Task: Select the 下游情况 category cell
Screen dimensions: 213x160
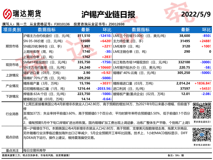Action: (12, 96)
